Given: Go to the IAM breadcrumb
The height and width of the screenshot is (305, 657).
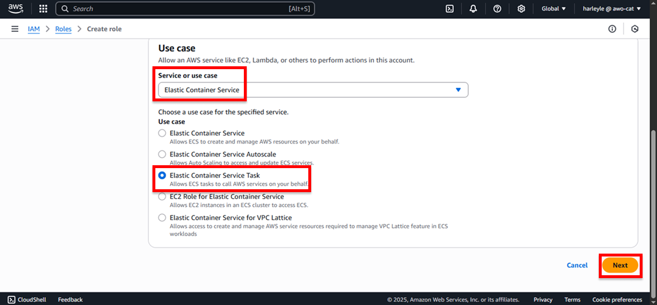Looking at the screenshot, I should coord(34,29).
